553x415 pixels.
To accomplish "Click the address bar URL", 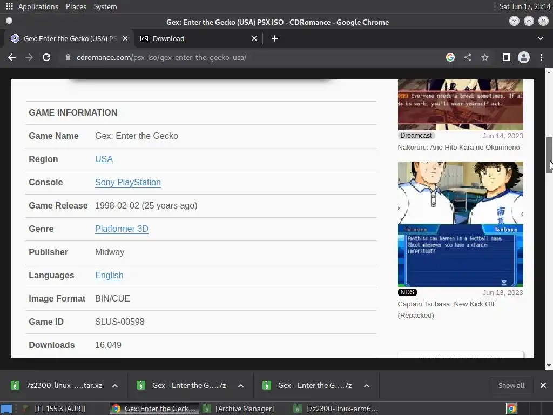I will (161, 57).
